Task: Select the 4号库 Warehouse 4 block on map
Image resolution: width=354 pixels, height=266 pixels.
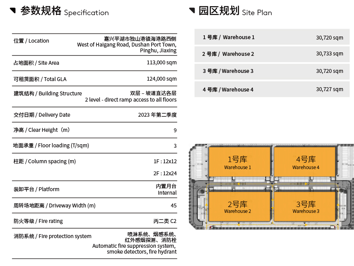Action: (305, 162)
